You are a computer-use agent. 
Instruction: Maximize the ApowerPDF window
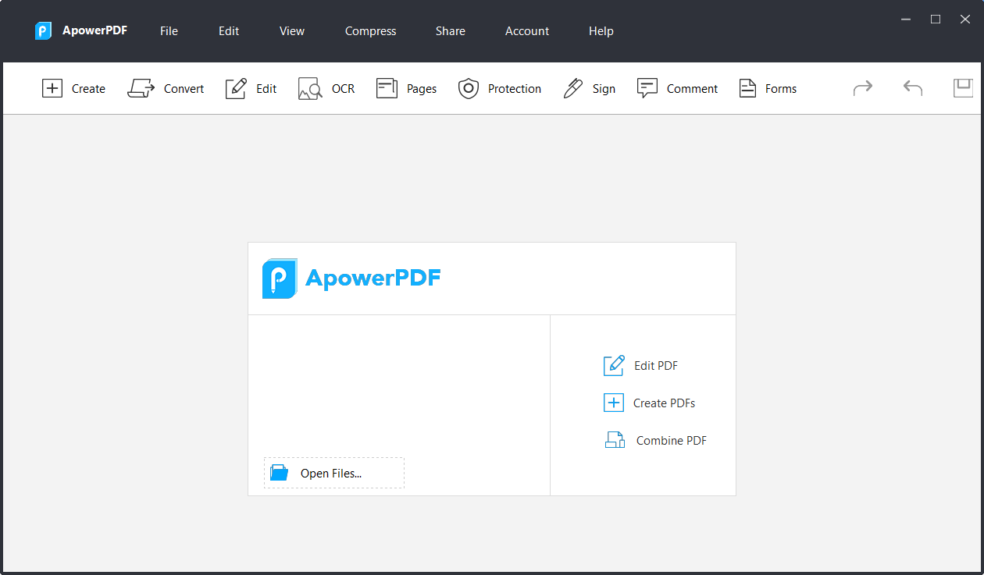[x=936, y=19]
